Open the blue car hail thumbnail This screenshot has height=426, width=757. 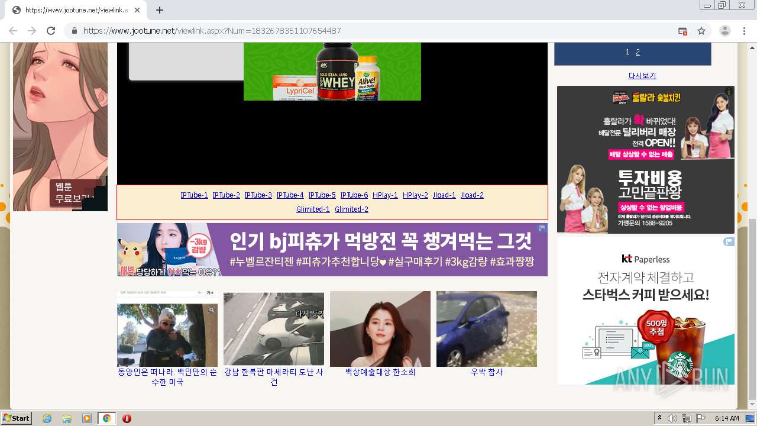pos(487,328)
